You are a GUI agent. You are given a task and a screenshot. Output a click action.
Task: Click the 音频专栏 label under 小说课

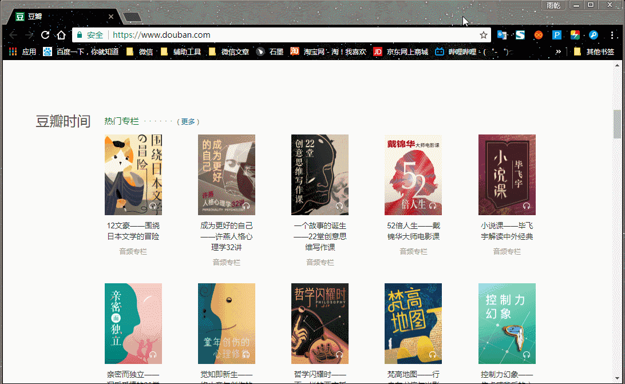point(507,252)
